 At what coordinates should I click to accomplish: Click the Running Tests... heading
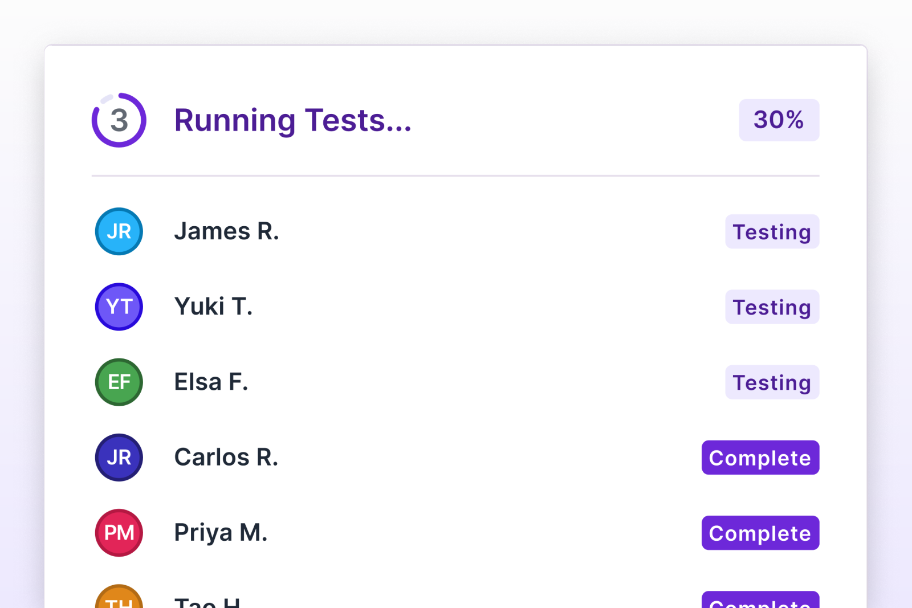pyautogui.click(x=292, y=120)
